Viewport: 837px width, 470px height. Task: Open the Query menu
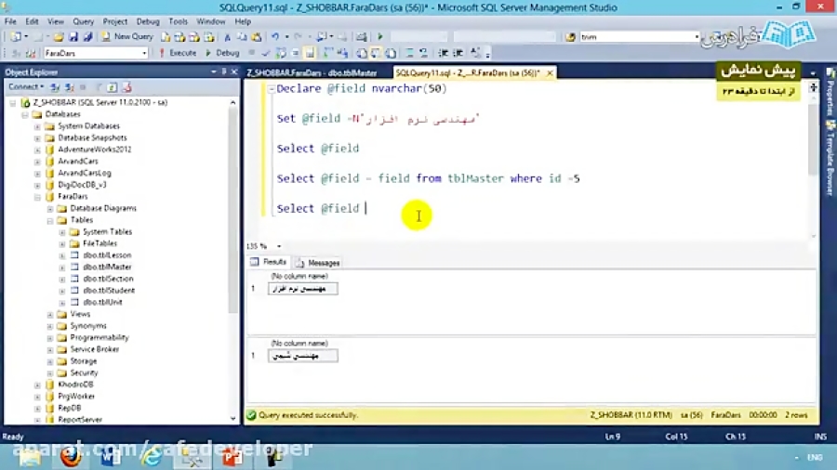[x=84, y=21]
